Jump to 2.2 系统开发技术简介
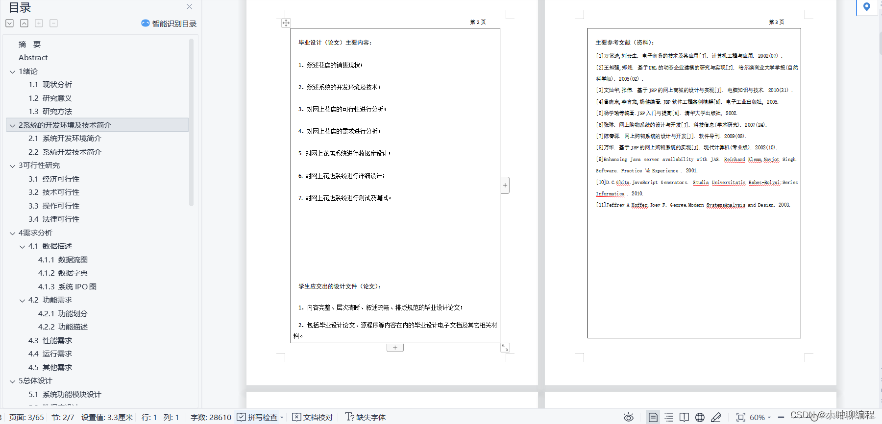Image resolution: width=882 pixels, height=424 pixels. click(65, 152)
